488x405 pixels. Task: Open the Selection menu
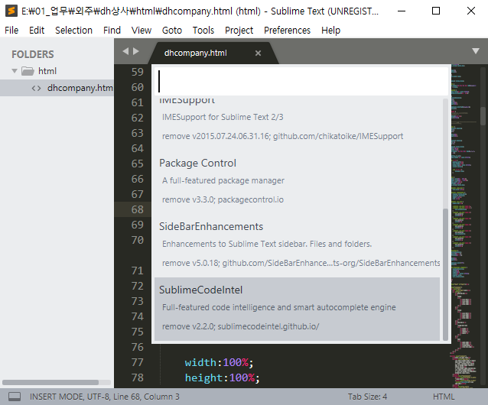(x=73, y=30)
